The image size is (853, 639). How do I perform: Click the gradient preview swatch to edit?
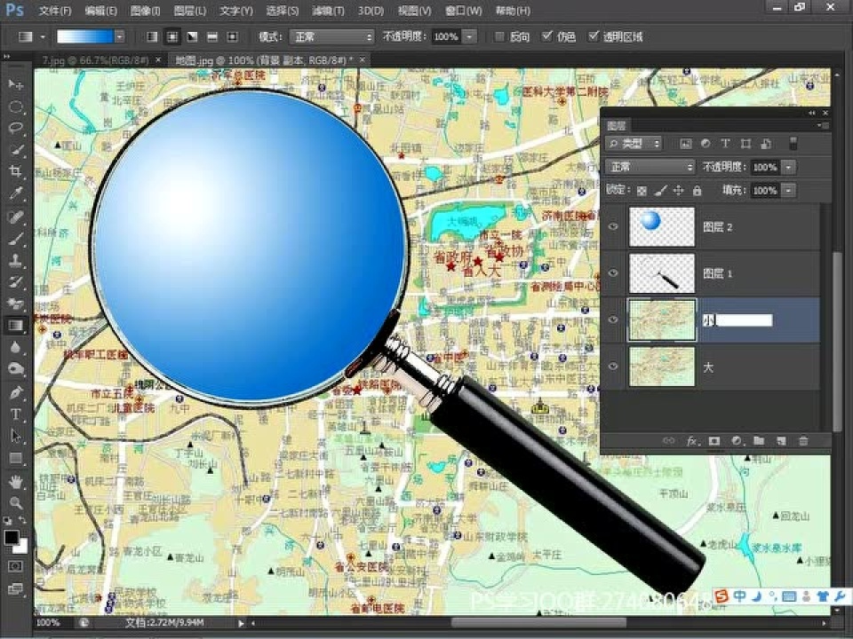click(x=85, y=37)
